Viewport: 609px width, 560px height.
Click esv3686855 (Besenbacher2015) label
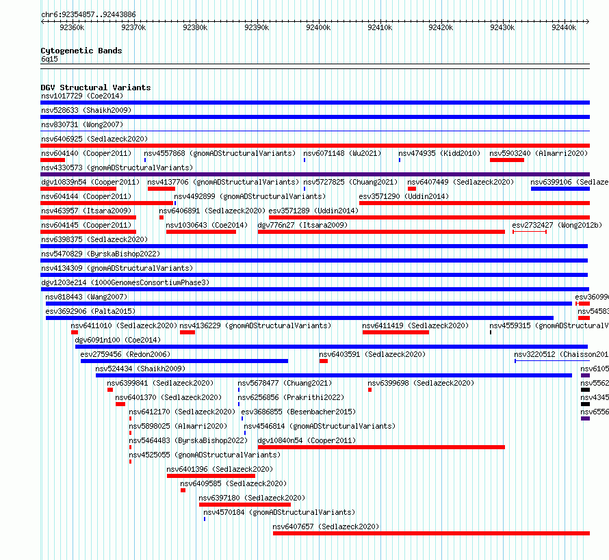[298, 412]
